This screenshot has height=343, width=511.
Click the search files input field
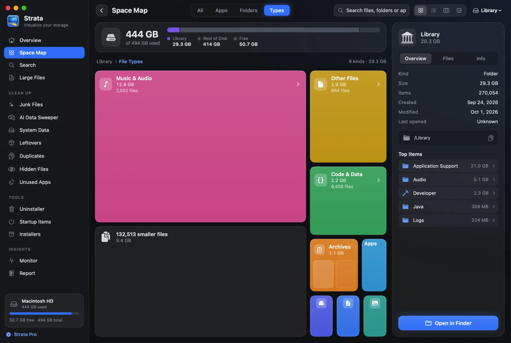(x=371, y=11)
